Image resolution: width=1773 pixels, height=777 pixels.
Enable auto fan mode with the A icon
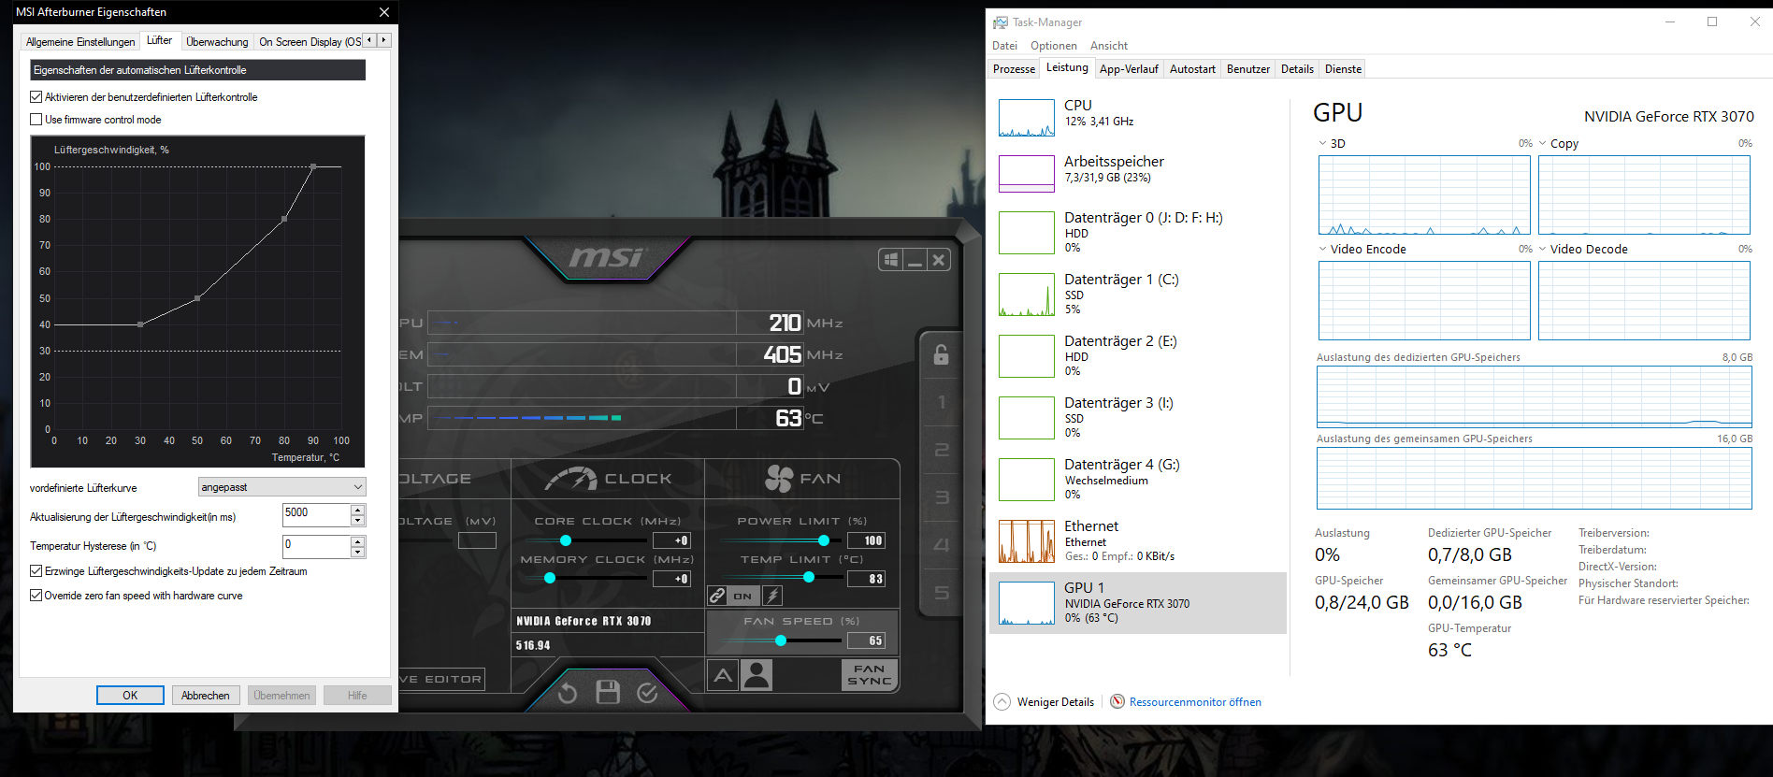click(723, 675)
